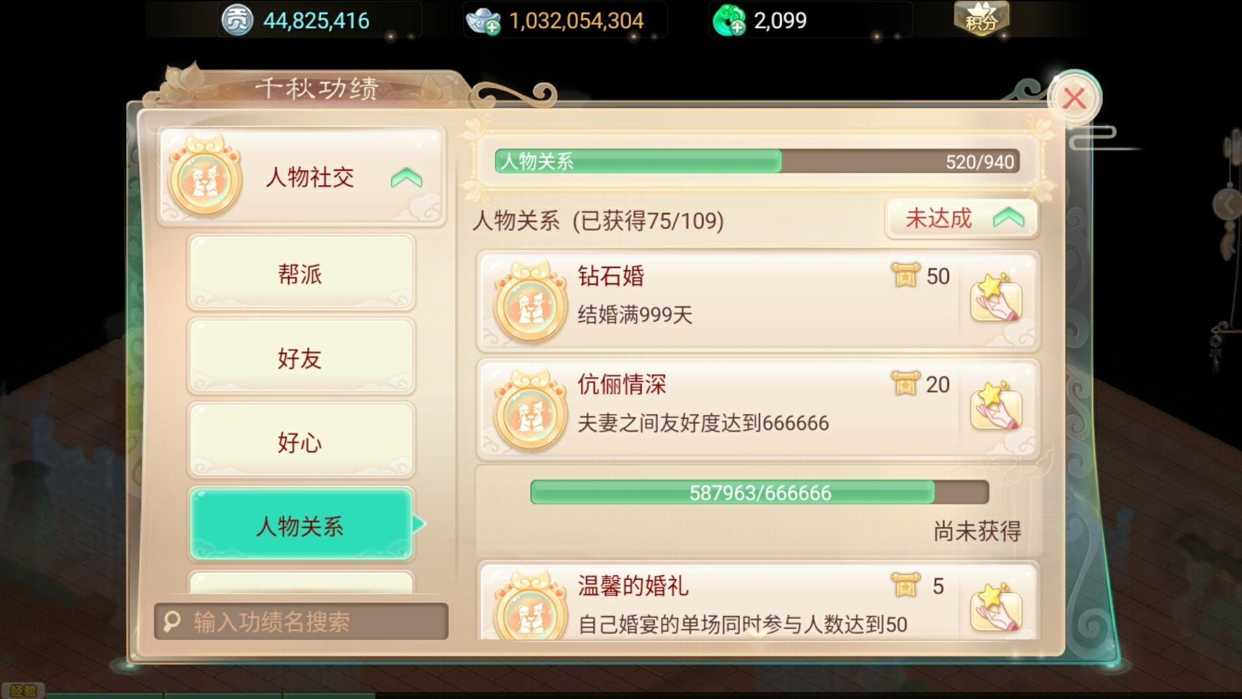Collapse the 人物社交 category chevron

point(406,177)
